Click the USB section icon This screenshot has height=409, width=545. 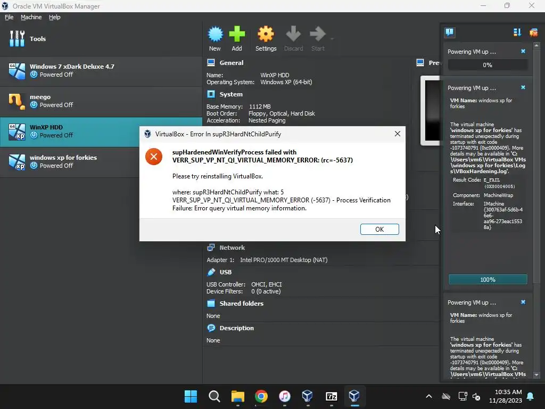tap(211, 272)
